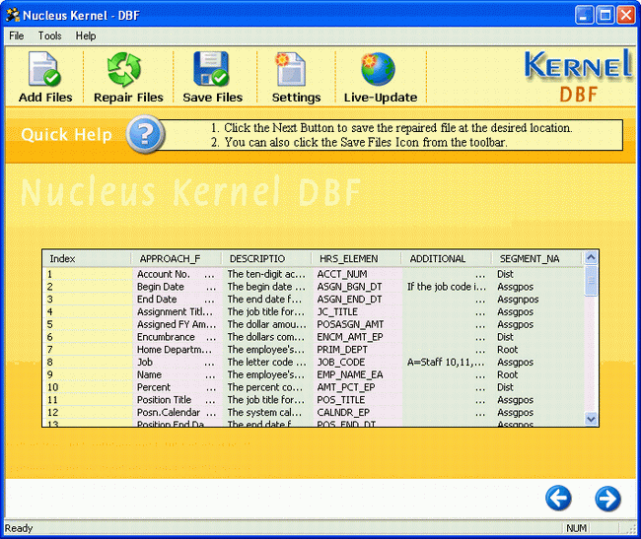Viewport: 641px width, 539px height.
Task: Click the 'Assgnpos' segment cell in row 3
Action: (538, 300)
